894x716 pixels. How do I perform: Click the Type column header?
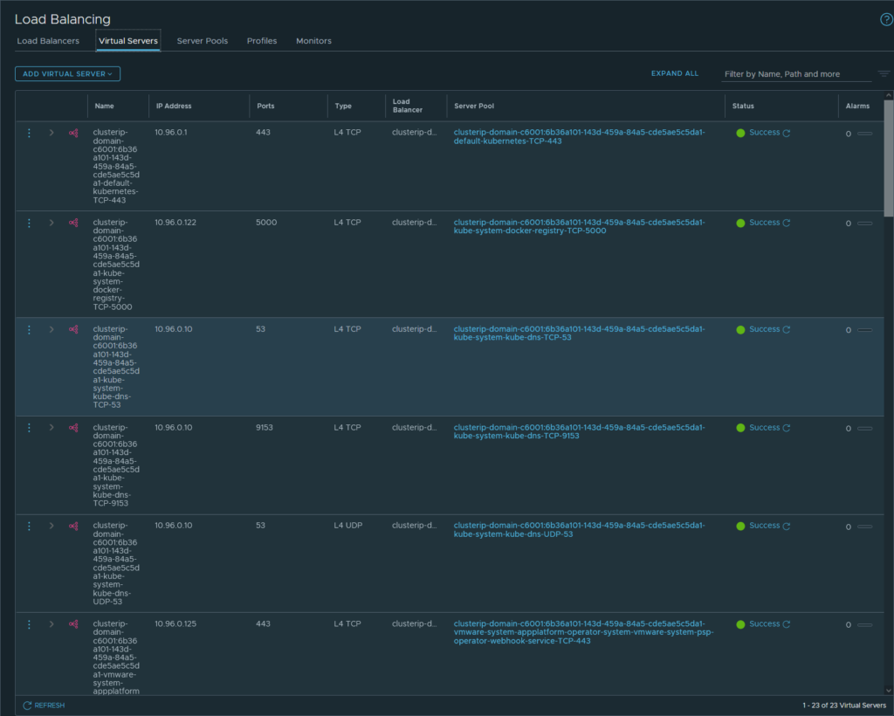coord(343,106)
